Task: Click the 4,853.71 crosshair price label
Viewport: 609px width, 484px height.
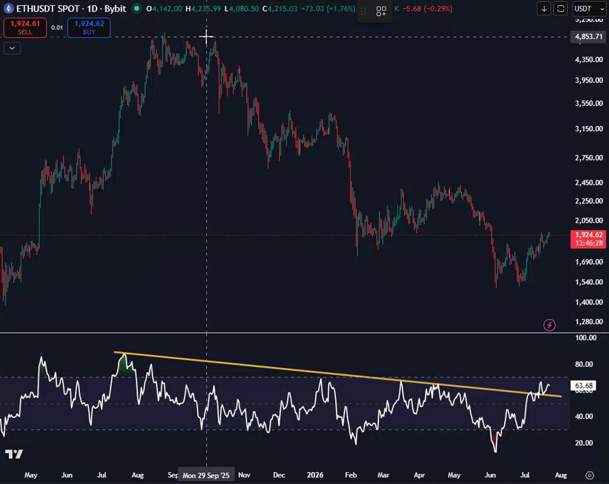Action: pyautogui.click(x=588, y=36)
